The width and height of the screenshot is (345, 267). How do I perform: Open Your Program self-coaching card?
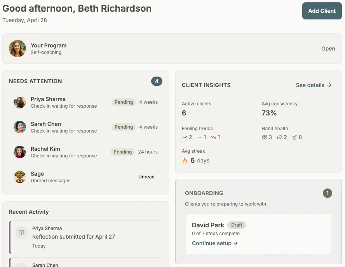[172, 49]
